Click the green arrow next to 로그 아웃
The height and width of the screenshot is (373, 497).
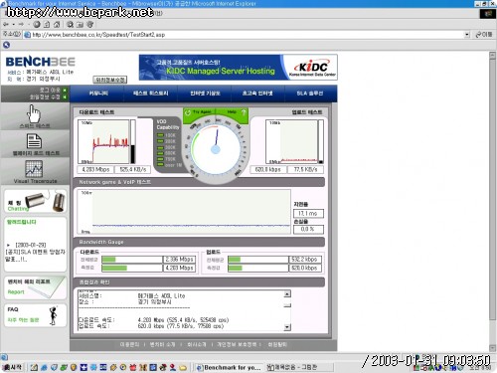[x=65, y=90]
